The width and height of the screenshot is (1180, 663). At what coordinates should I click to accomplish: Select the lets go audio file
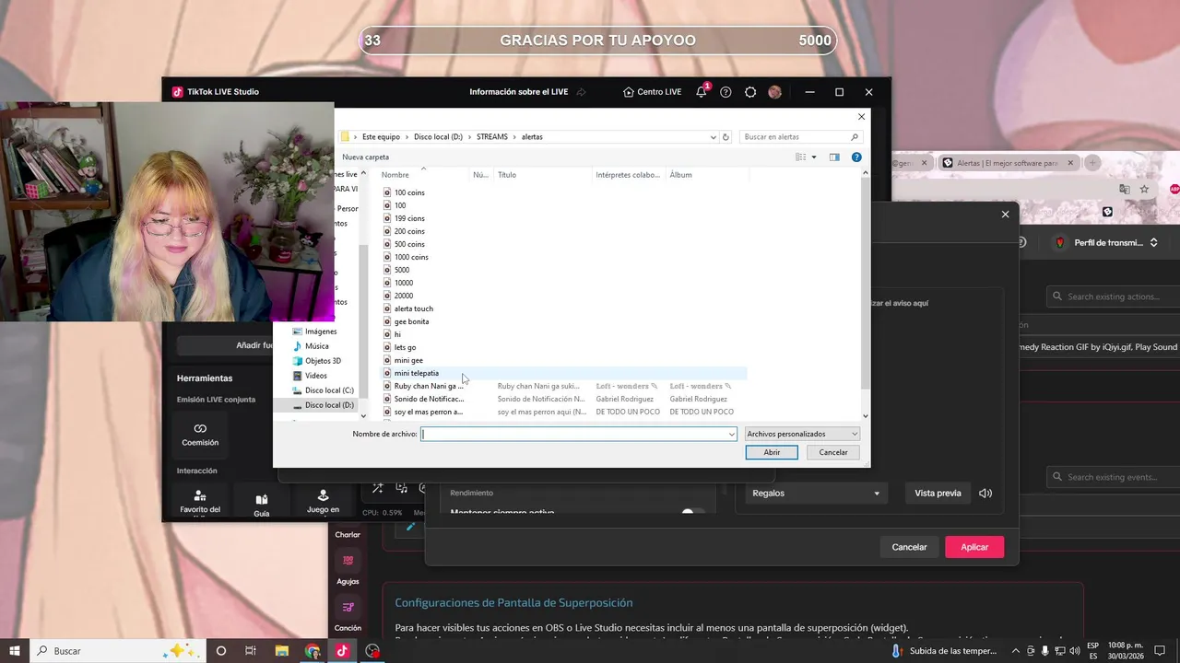[405, 347]
